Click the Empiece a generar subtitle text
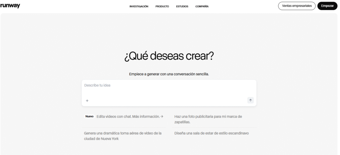 tap(169, 74)
